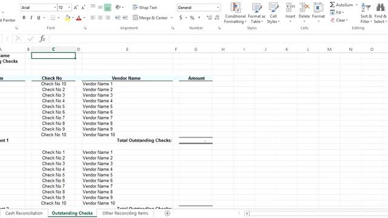This screenshot has height=218, width=388.
Task: Open Cell Styles gallery
Action: 273,13
